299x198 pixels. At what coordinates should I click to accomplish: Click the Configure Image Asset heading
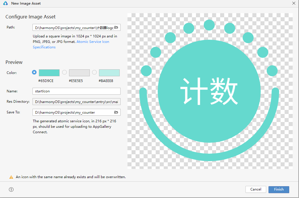[31, 17]
